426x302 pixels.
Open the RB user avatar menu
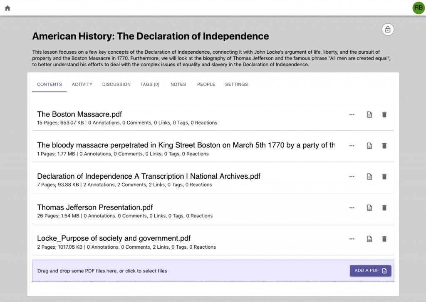418,8
